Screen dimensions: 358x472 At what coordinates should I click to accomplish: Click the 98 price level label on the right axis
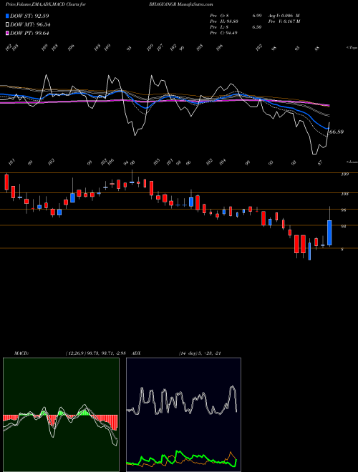pyautogui.click(x=344, y=210)
